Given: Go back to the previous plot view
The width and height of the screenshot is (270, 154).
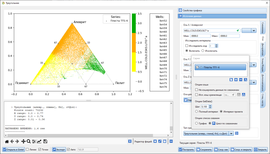Looking at the screenshot, I should click(x=12, y=141).
